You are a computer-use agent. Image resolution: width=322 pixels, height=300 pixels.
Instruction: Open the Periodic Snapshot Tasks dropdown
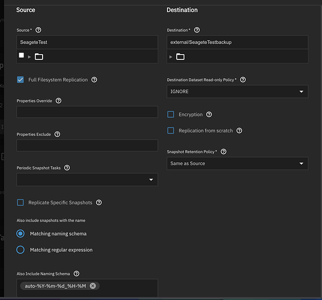point(87,180)
